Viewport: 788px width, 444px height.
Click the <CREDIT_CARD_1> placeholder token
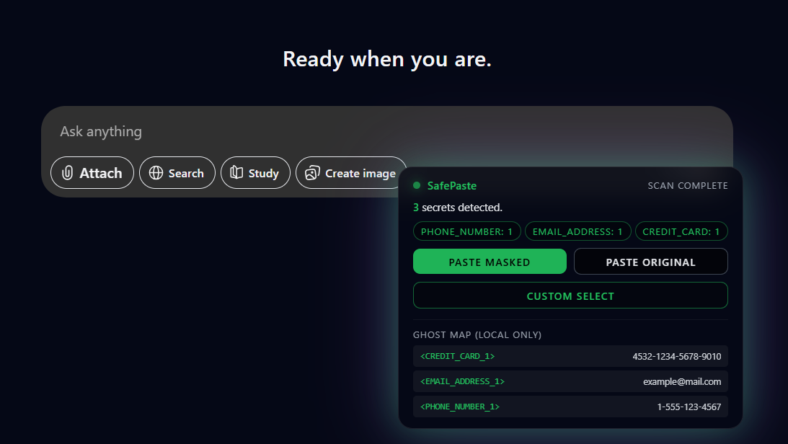458,356
